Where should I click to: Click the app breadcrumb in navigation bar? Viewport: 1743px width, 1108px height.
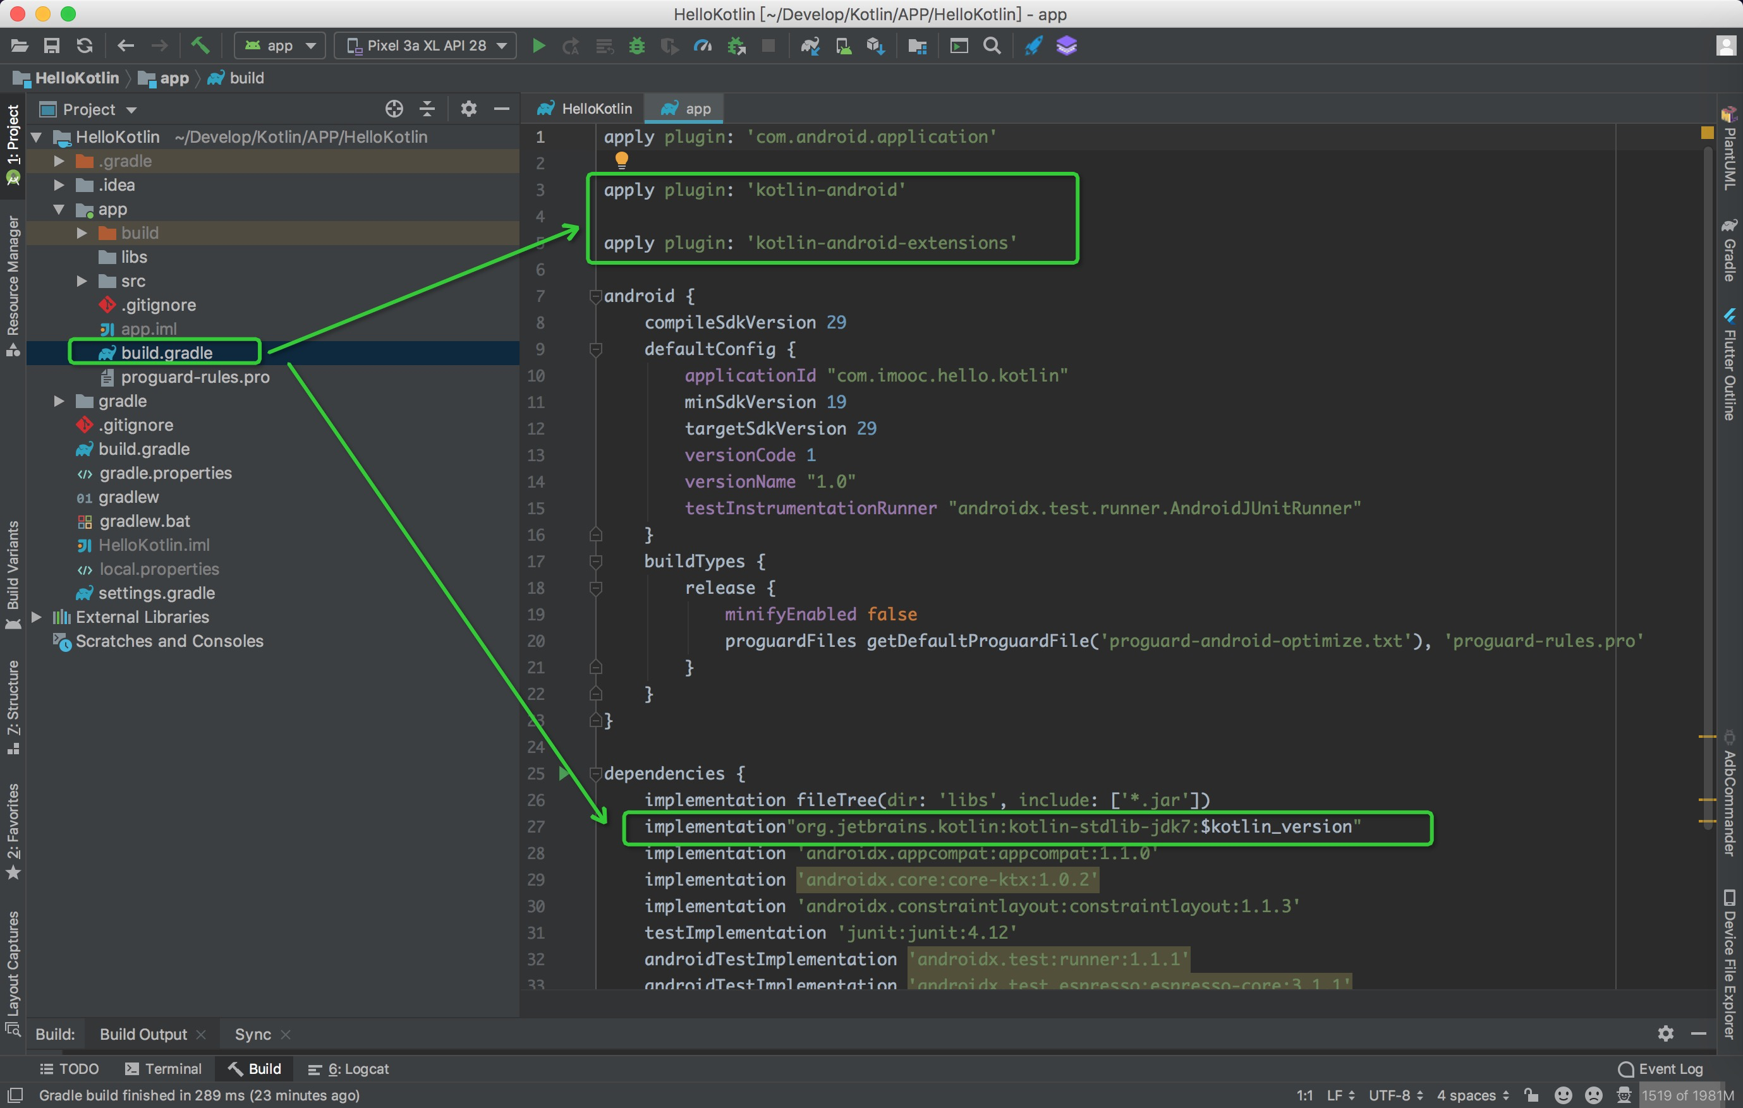(x=164, y=78)
